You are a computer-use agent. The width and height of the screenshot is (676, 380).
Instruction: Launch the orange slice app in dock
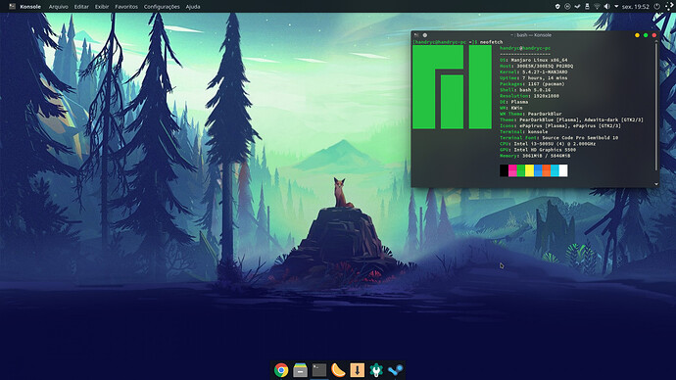point(338,370)
